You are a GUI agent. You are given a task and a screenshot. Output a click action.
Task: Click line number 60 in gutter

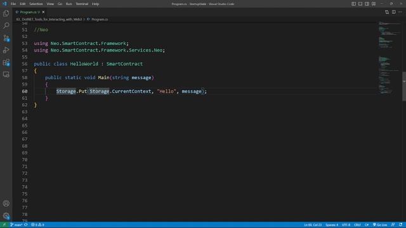(x=25, y=91)
